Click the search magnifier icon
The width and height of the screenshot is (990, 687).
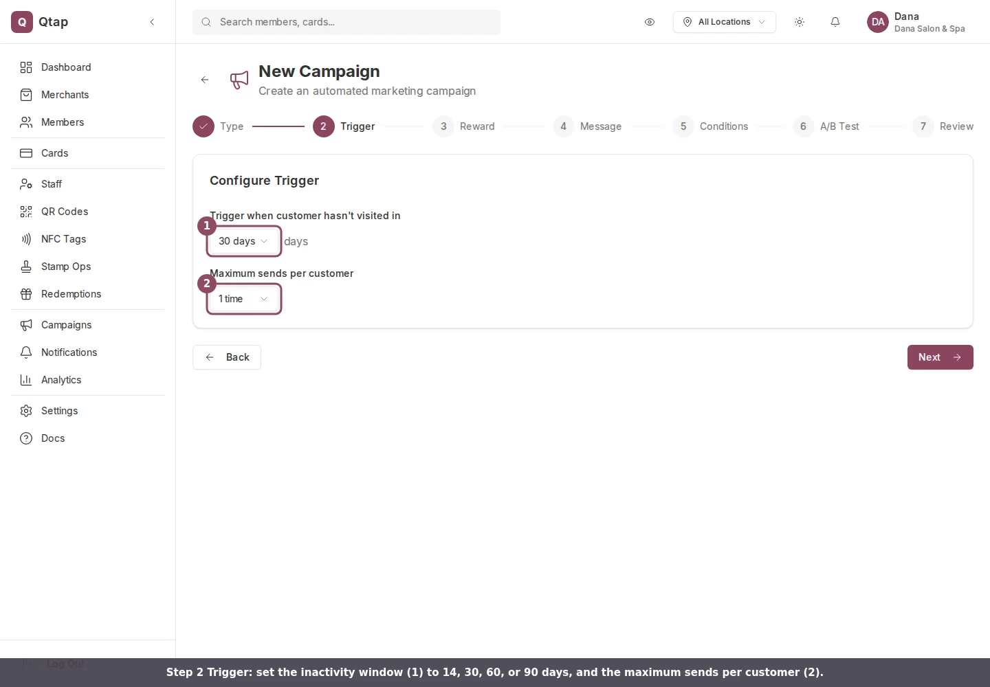tap(206, 22)
